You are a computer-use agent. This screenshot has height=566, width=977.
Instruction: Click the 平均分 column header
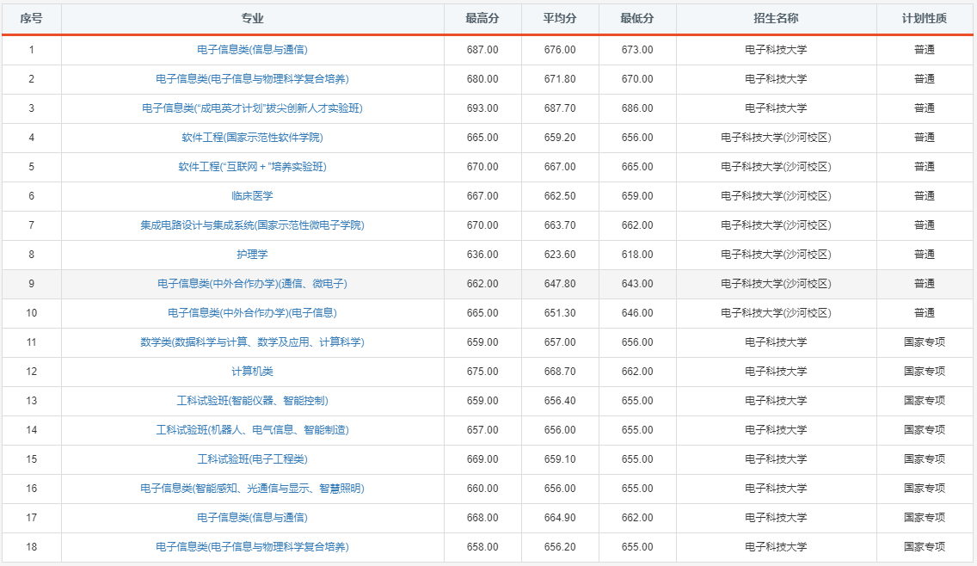pyautogui.click(x=560, y=19)
